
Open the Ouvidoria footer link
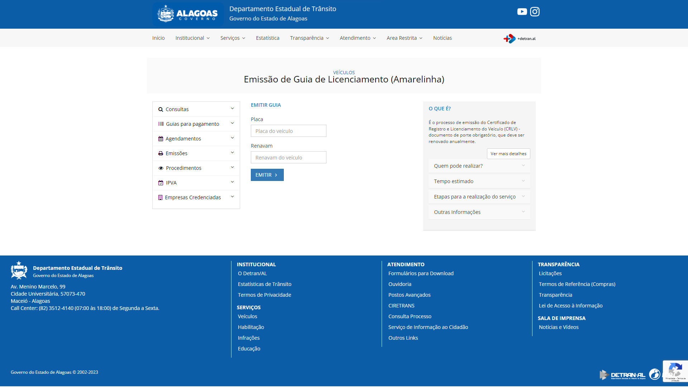pyautogui.click(x=400, y=284)
